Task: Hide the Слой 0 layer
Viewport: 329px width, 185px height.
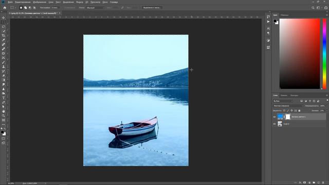Action: point(274,124)
